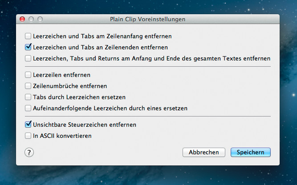Click the greyed-out zoom window button
The image size is (297, 185).
pyautogui.click(x=40, y=19)
